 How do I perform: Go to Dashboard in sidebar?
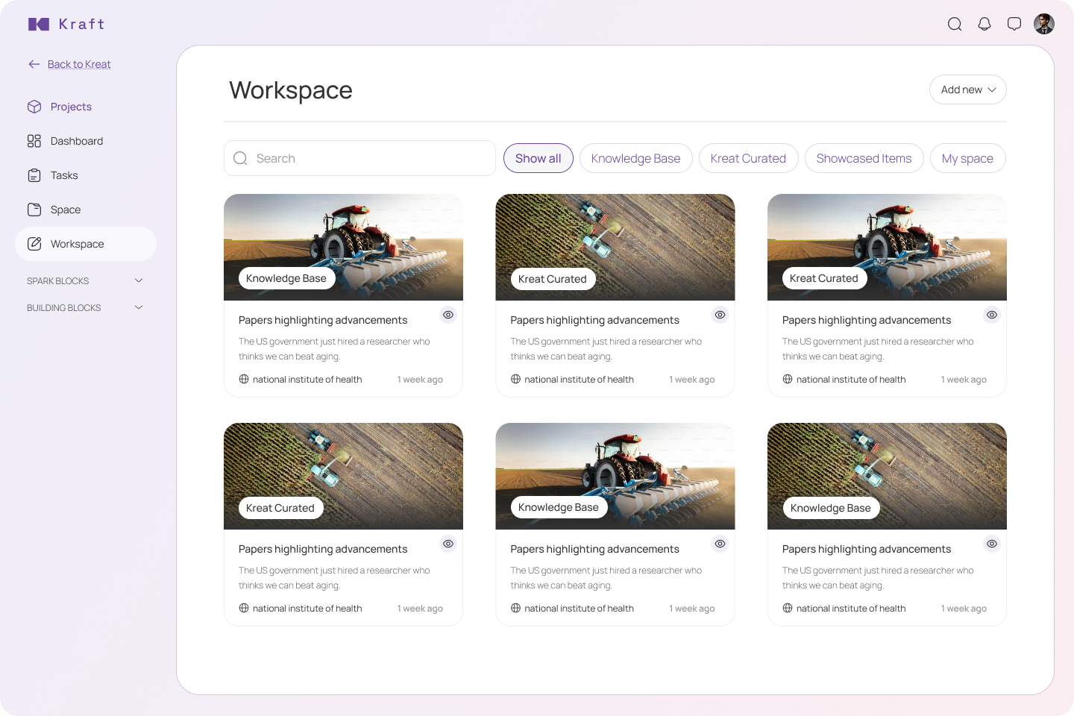pyautogui.click(x=76, y=141)
